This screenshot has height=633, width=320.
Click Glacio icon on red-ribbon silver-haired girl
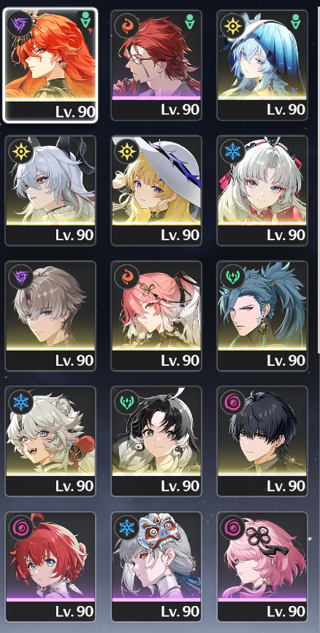pyautogui.click(x=232, y=151)
